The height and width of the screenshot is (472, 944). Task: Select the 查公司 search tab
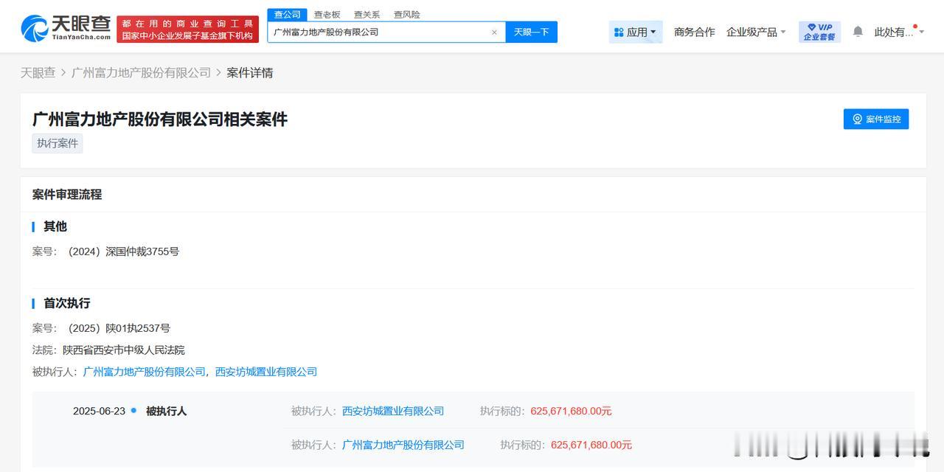click(287, 15)
